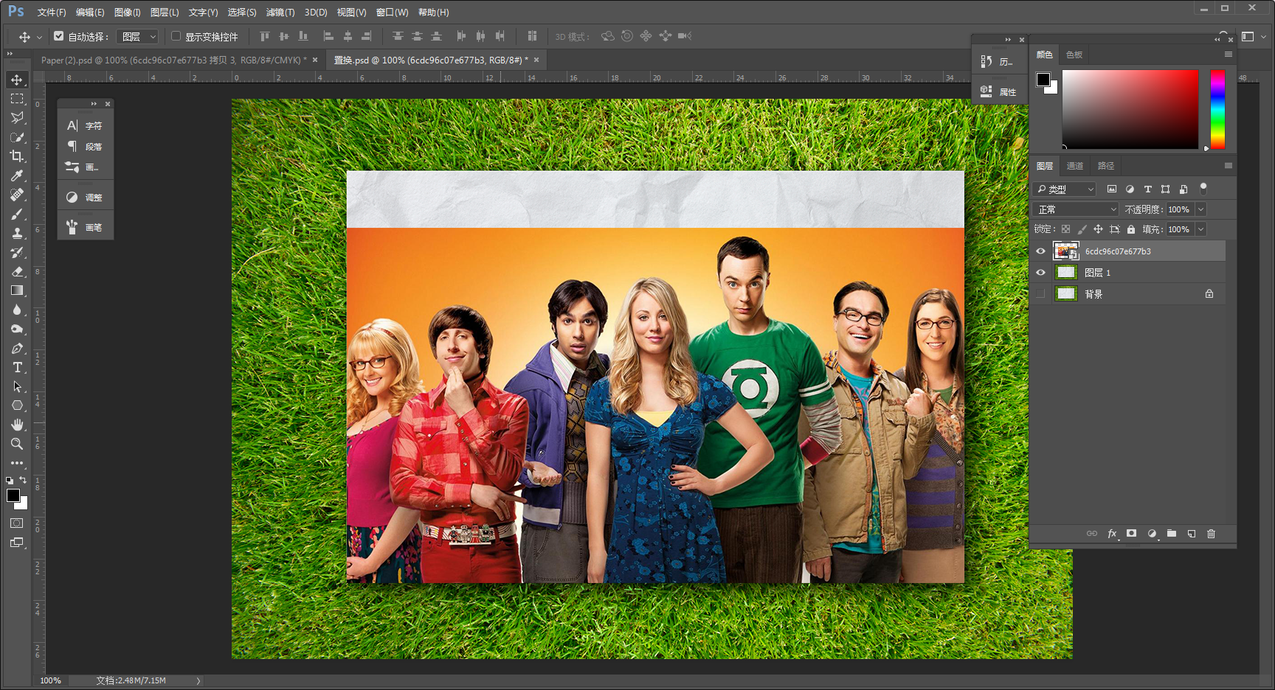1275x690 pixels.
Task: Select the Gradient tool
Action: (17, 290)
